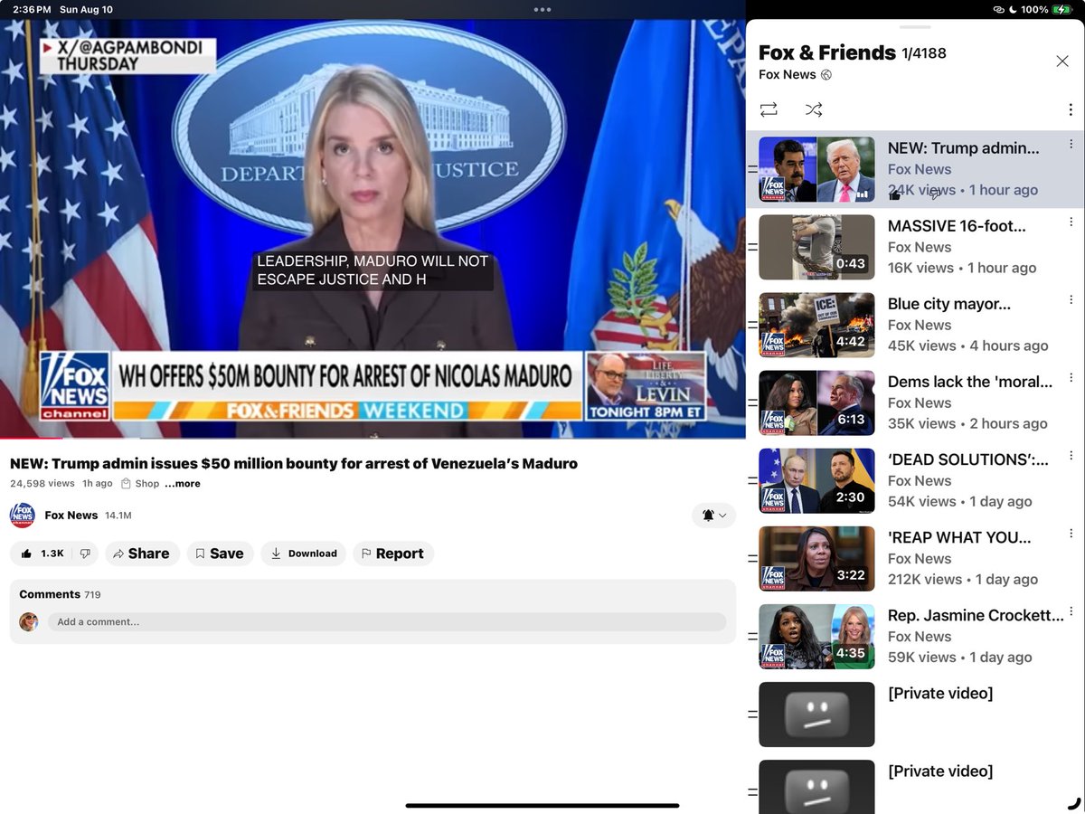The width and height of the screenshot is (1085, 814).
Task: Toggle the playlist loop icon
Action: [769, 109]
